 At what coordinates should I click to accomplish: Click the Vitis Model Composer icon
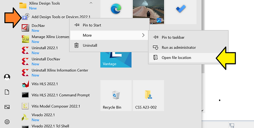tap(25, 106)
